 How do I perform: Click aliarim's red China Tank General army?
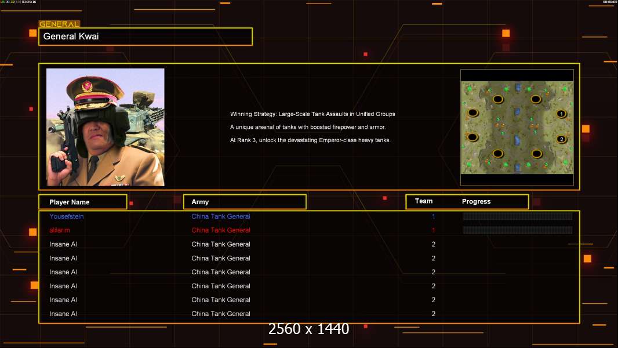point(221,230)
